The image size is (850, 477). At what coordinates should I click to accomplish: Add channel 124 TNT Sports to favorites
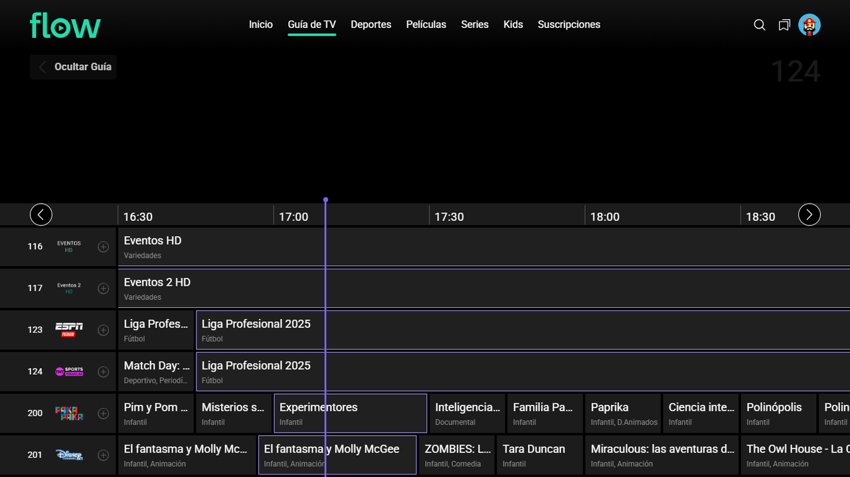click(103, 372)
